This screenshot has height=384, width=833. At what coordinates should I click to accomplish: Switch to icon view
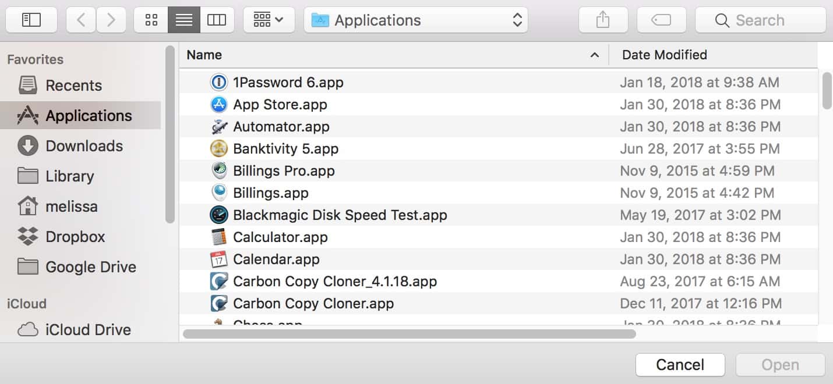click(151, 20)
